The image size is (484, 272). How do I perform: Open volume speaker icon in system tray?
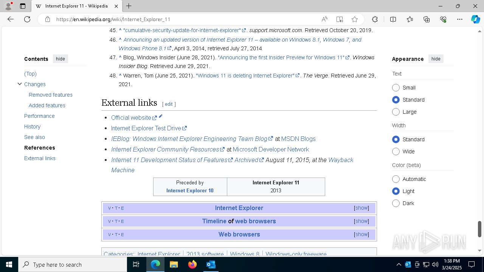(x=435, y=264)
